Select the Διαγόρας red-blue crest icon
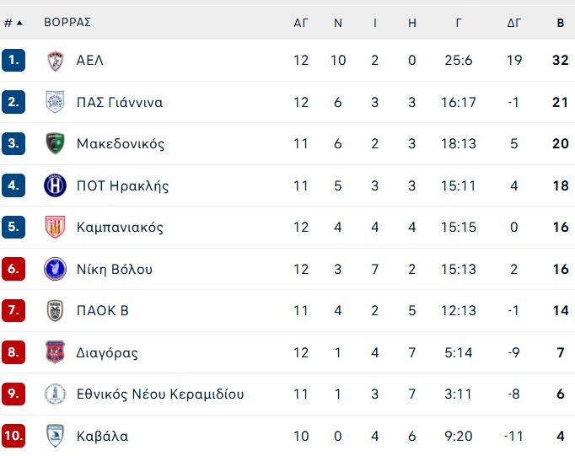This screenshot has width=575, height=456. click(55, 352)
